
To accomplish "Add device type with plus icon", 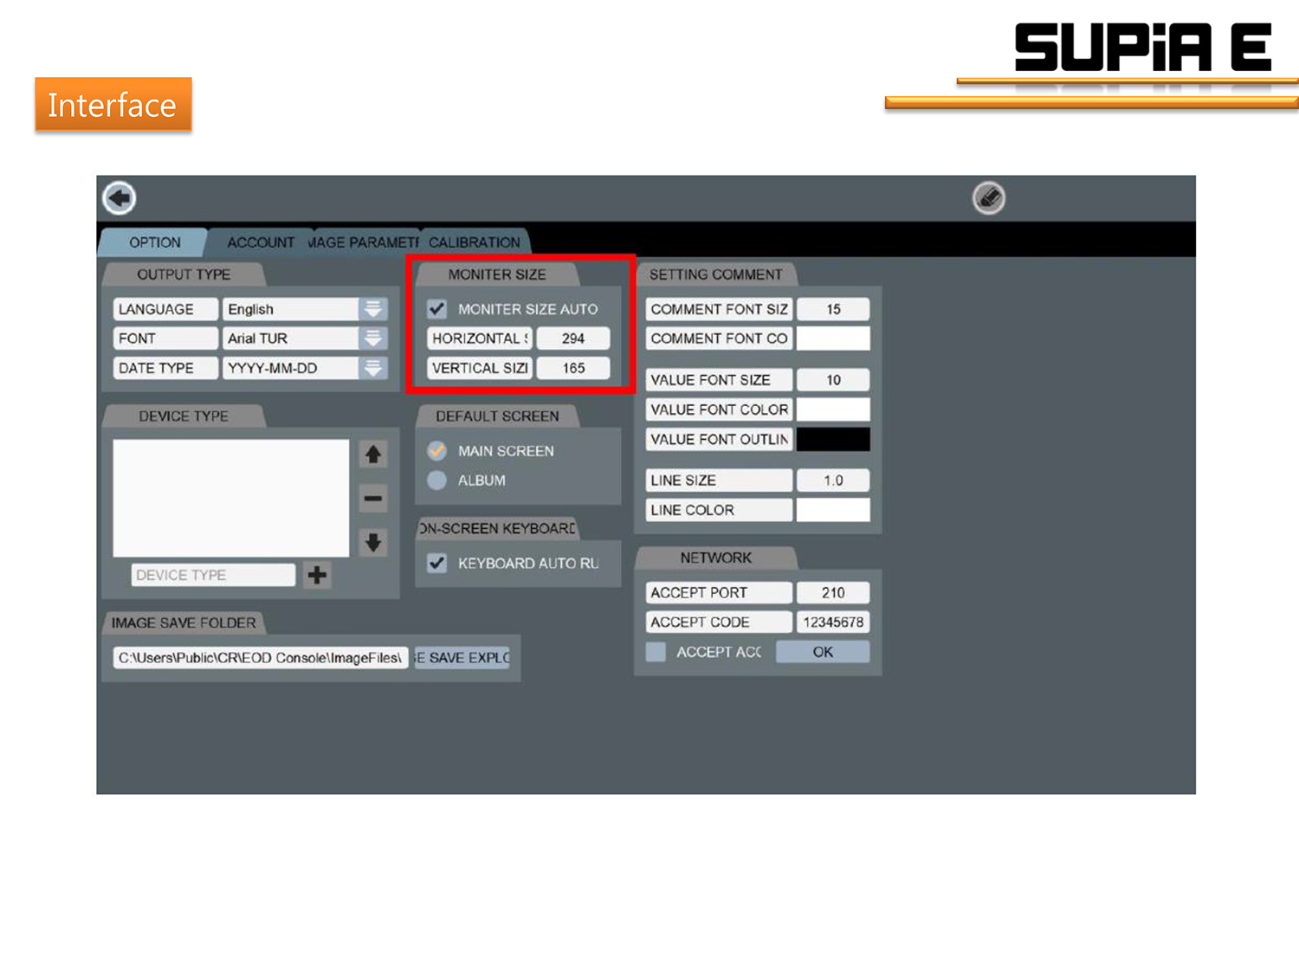I will click(317, 575).
